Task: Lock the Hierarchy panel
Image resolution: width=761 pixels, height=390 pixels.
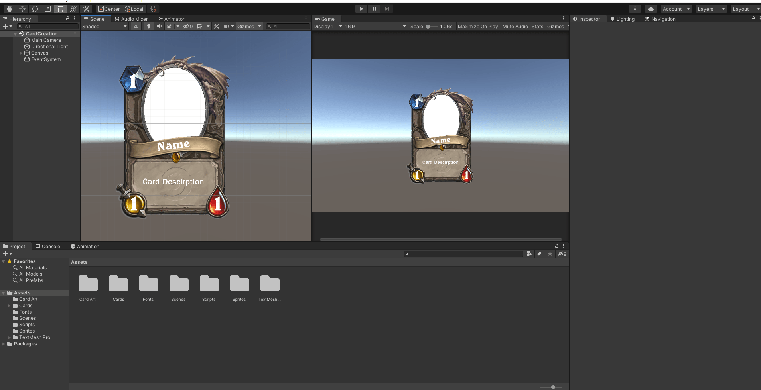Action: 68,19
